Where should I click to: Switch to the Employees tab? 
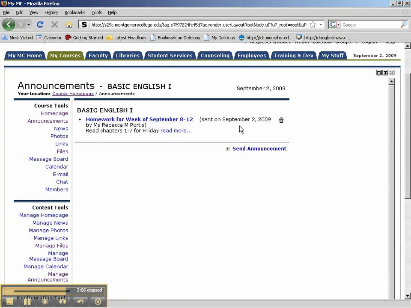click(252, 56)
